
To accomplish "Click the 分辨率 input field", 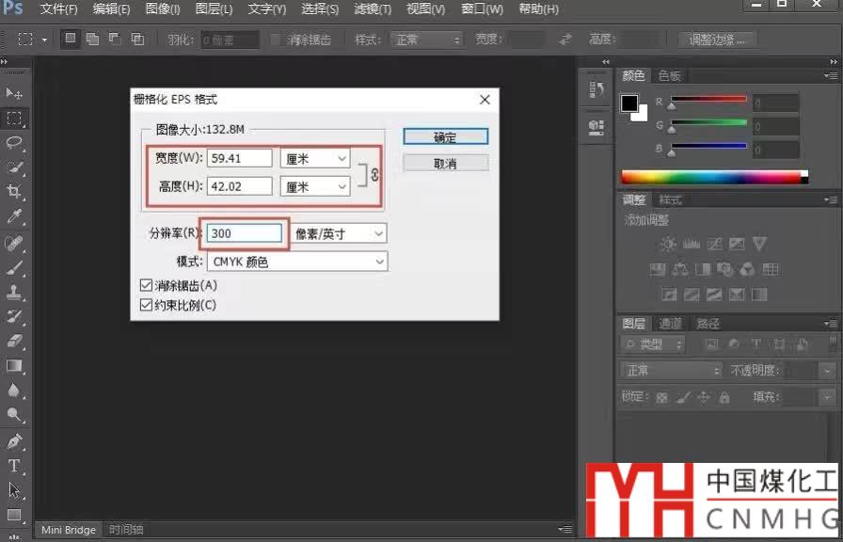I will click(x=245, y=233).
